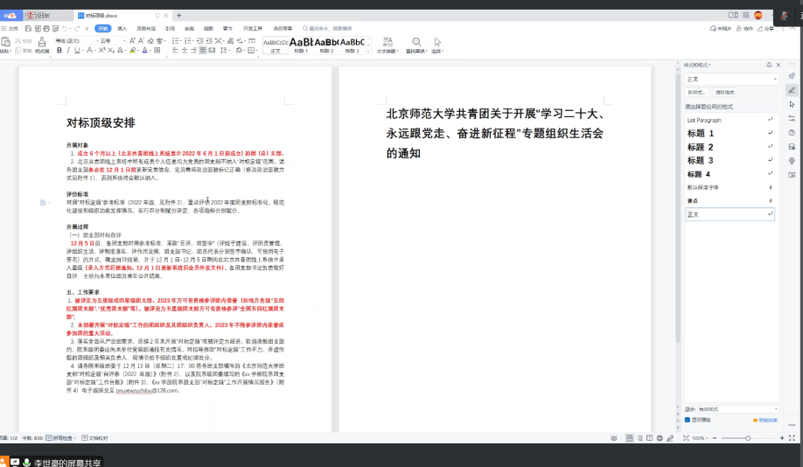Open the current style dropdown in Styles panel
803x467 pixels.
(x=774, y=79)
